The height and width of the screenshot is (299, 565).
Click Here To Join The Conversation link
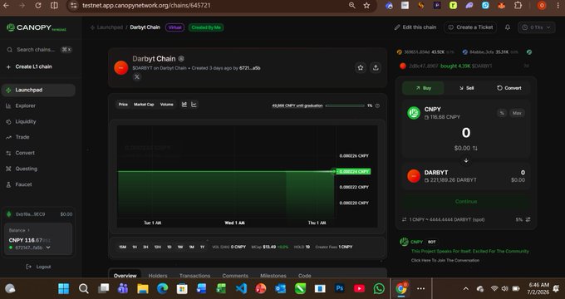[x=445, y=261]
